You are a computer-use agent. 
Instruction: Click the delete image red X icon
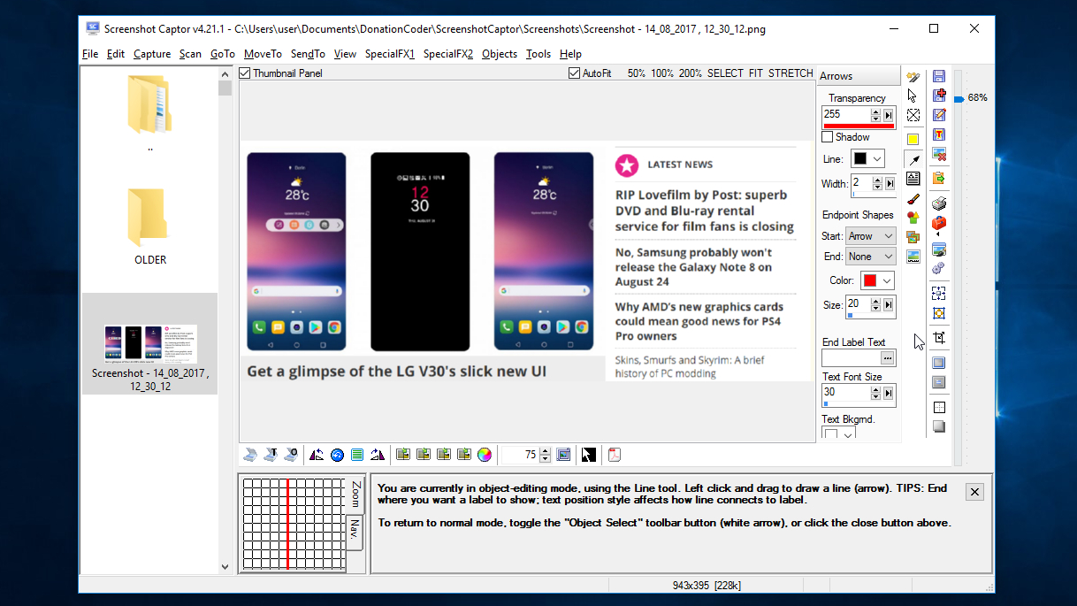click(x=939, y=155)
